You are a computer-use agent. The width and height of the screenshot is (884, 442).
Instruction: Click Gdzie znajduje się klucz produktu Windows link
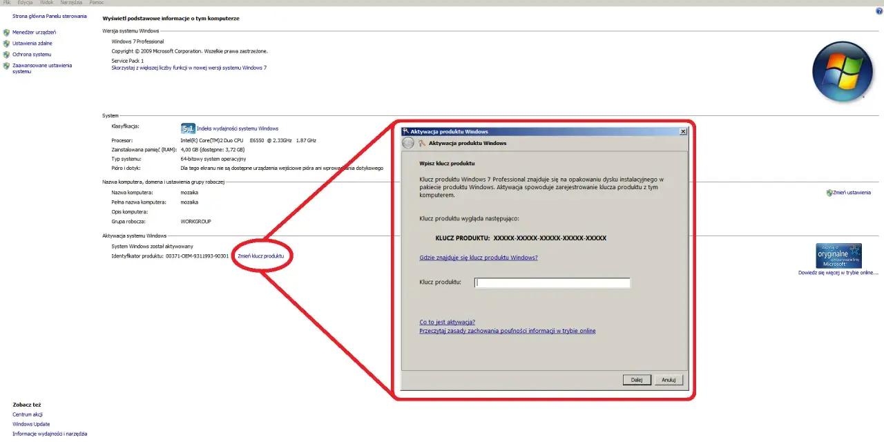[479, 258]
